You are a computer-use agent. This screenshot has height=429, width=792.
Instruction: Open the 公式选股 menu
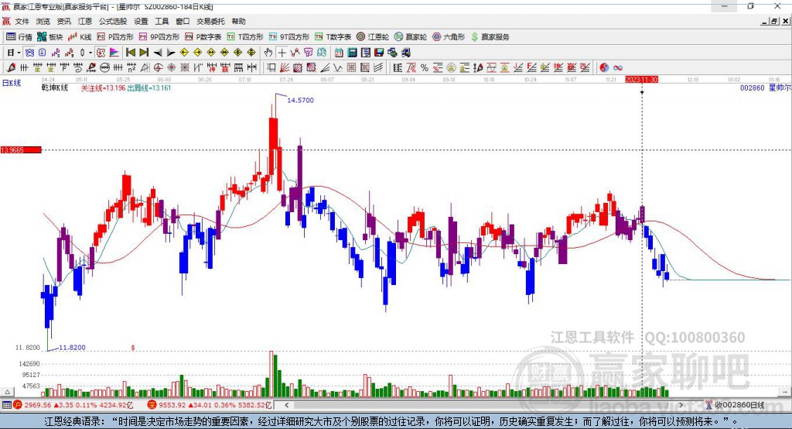pyautogui.click(x=113, y=21)
